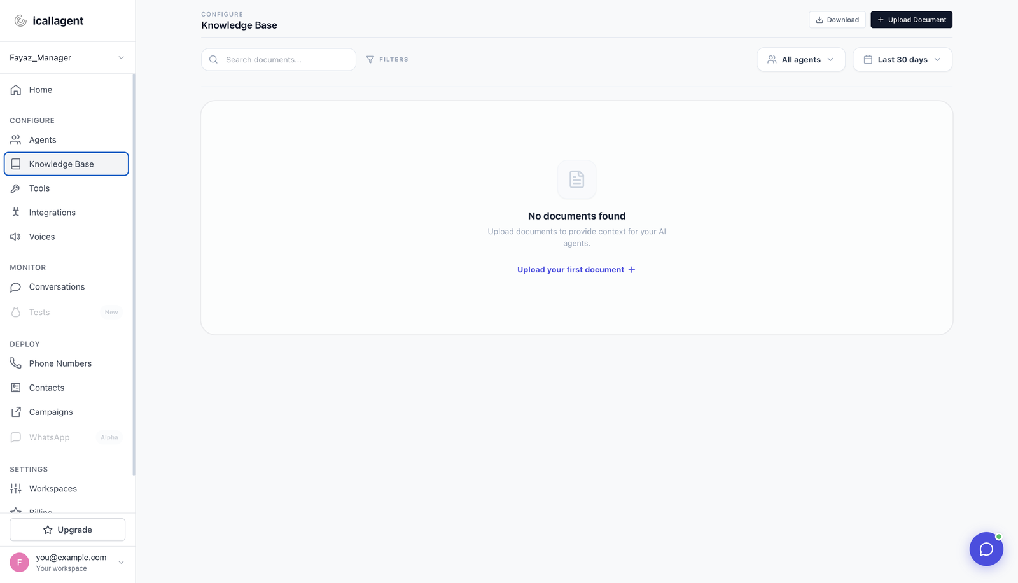Click the Integrations plug icon
The height and width of the screenshot is (583, 1018).
click(x=16, y=213)
